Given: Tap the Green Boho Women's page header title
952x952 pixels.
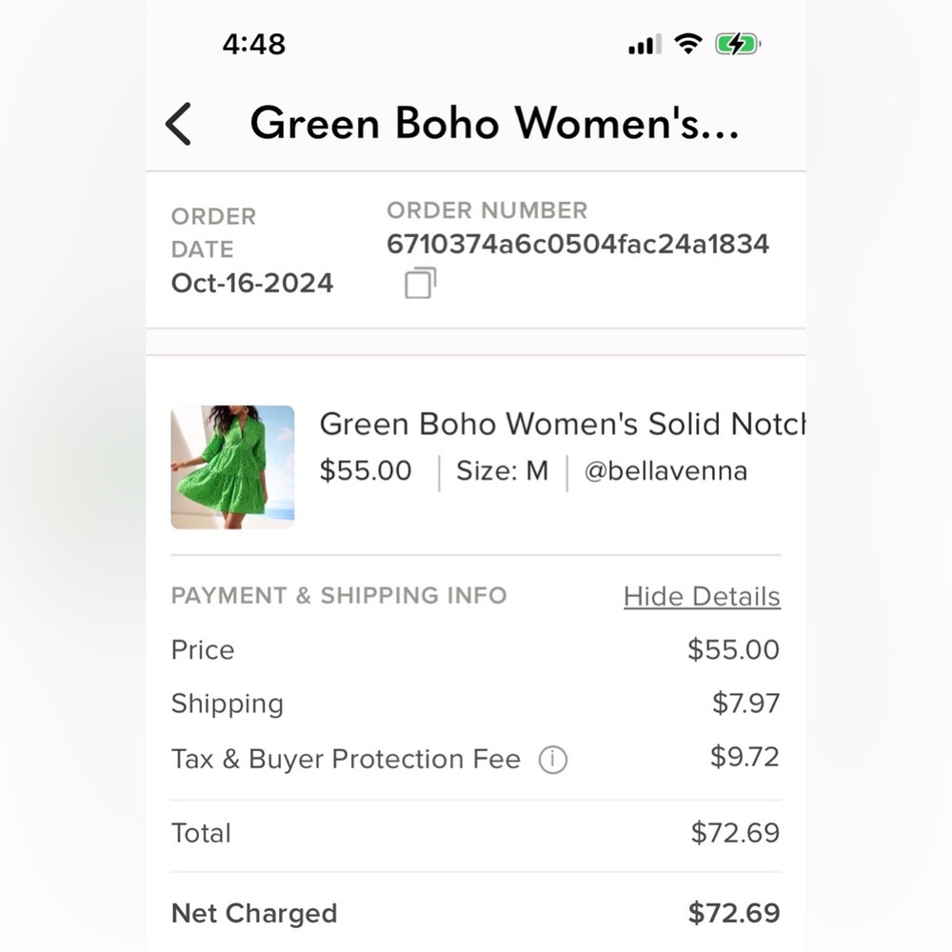Looking at the screenshot, I should [x=494, y=123].
